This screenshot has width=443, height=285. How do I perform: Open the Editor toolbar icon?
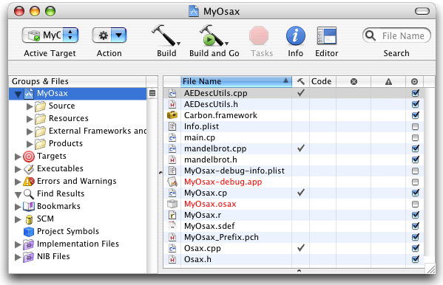pyautogui.click(x=327, y=35)
